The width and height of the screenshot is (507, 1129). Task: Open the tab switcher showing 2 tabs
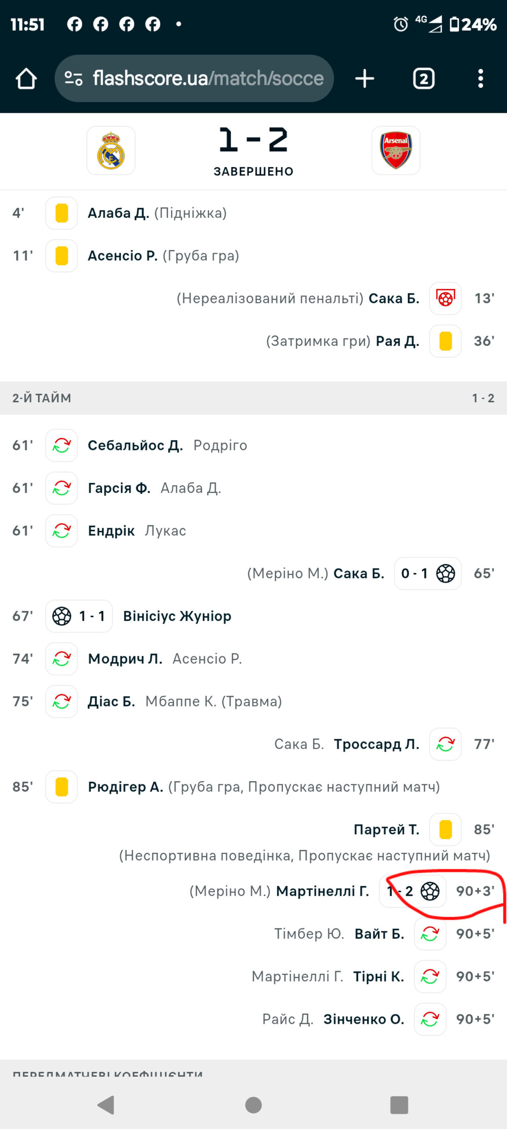(x=424, y=79)
